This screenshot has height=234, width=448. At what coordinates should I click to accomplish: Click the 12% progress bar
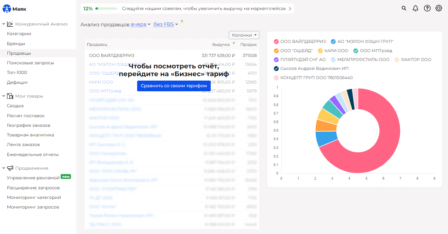coord(106,9)
